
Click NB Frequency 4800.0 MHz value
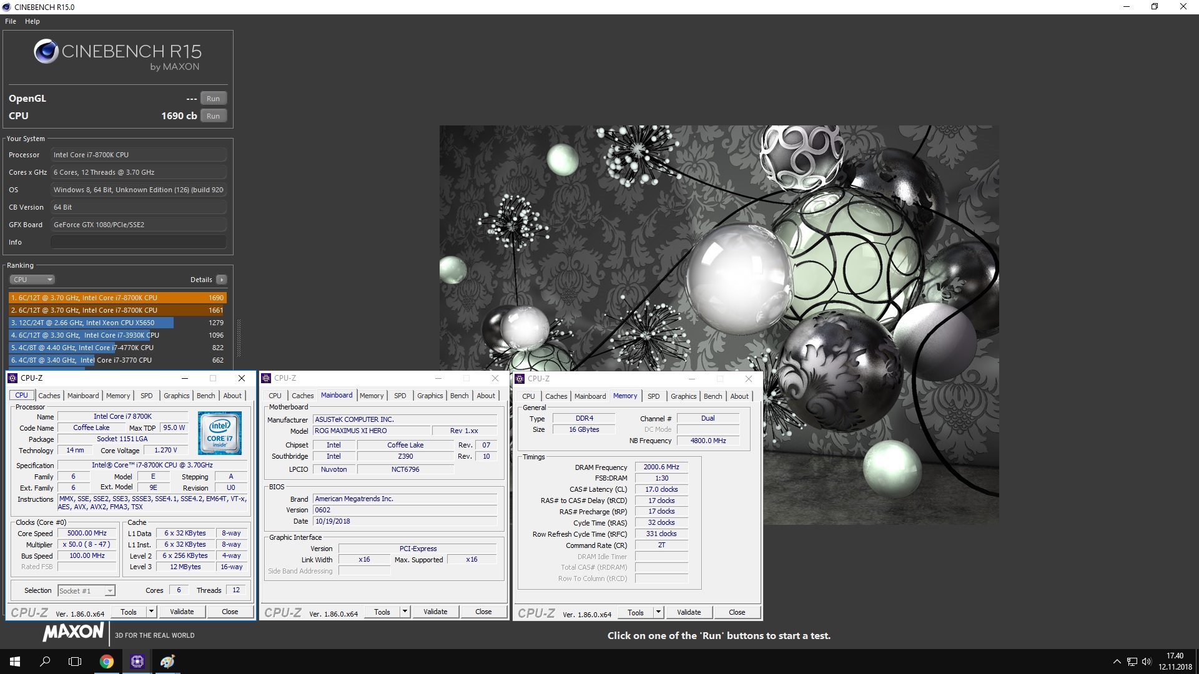(708, 441)
